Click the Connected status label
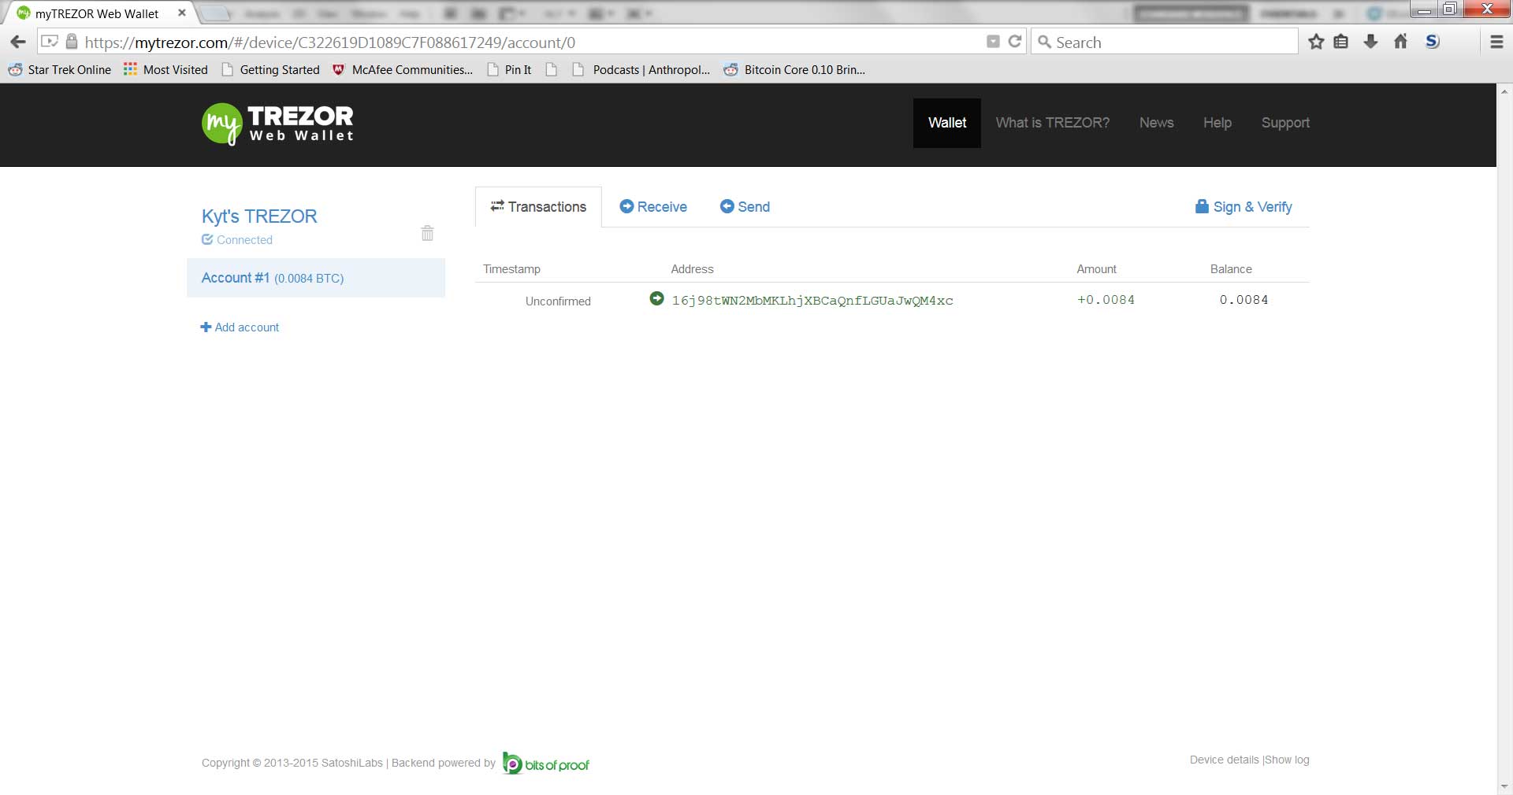This screenshot has height=795, width=1513. point(237,240)
